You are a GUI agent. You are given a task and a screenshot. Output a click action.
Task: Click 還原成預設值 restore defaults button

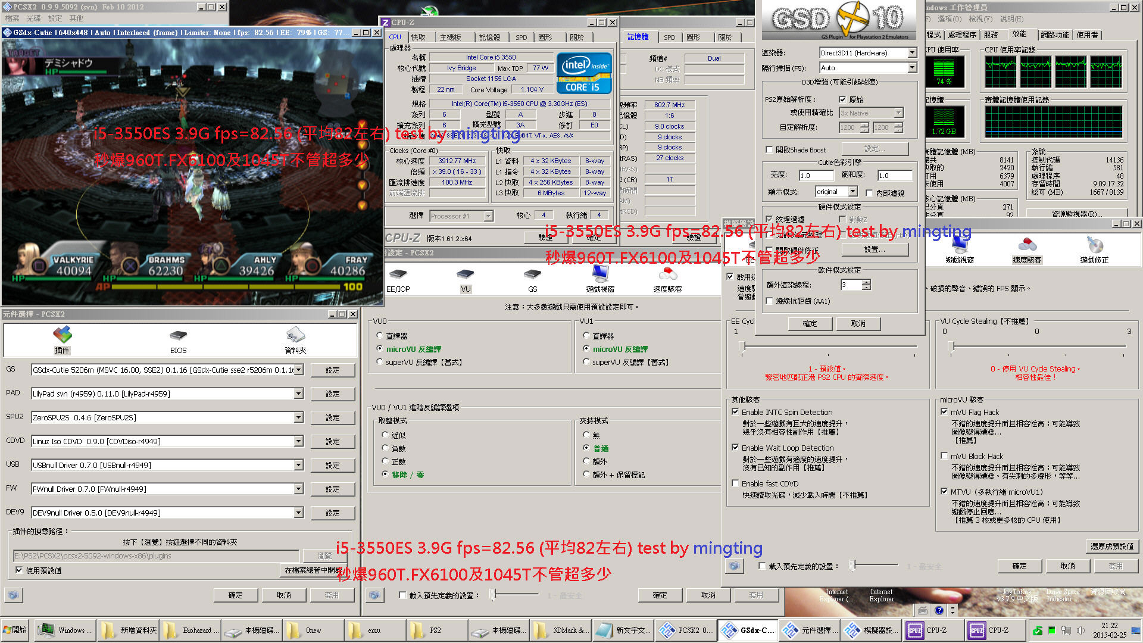1112,546
